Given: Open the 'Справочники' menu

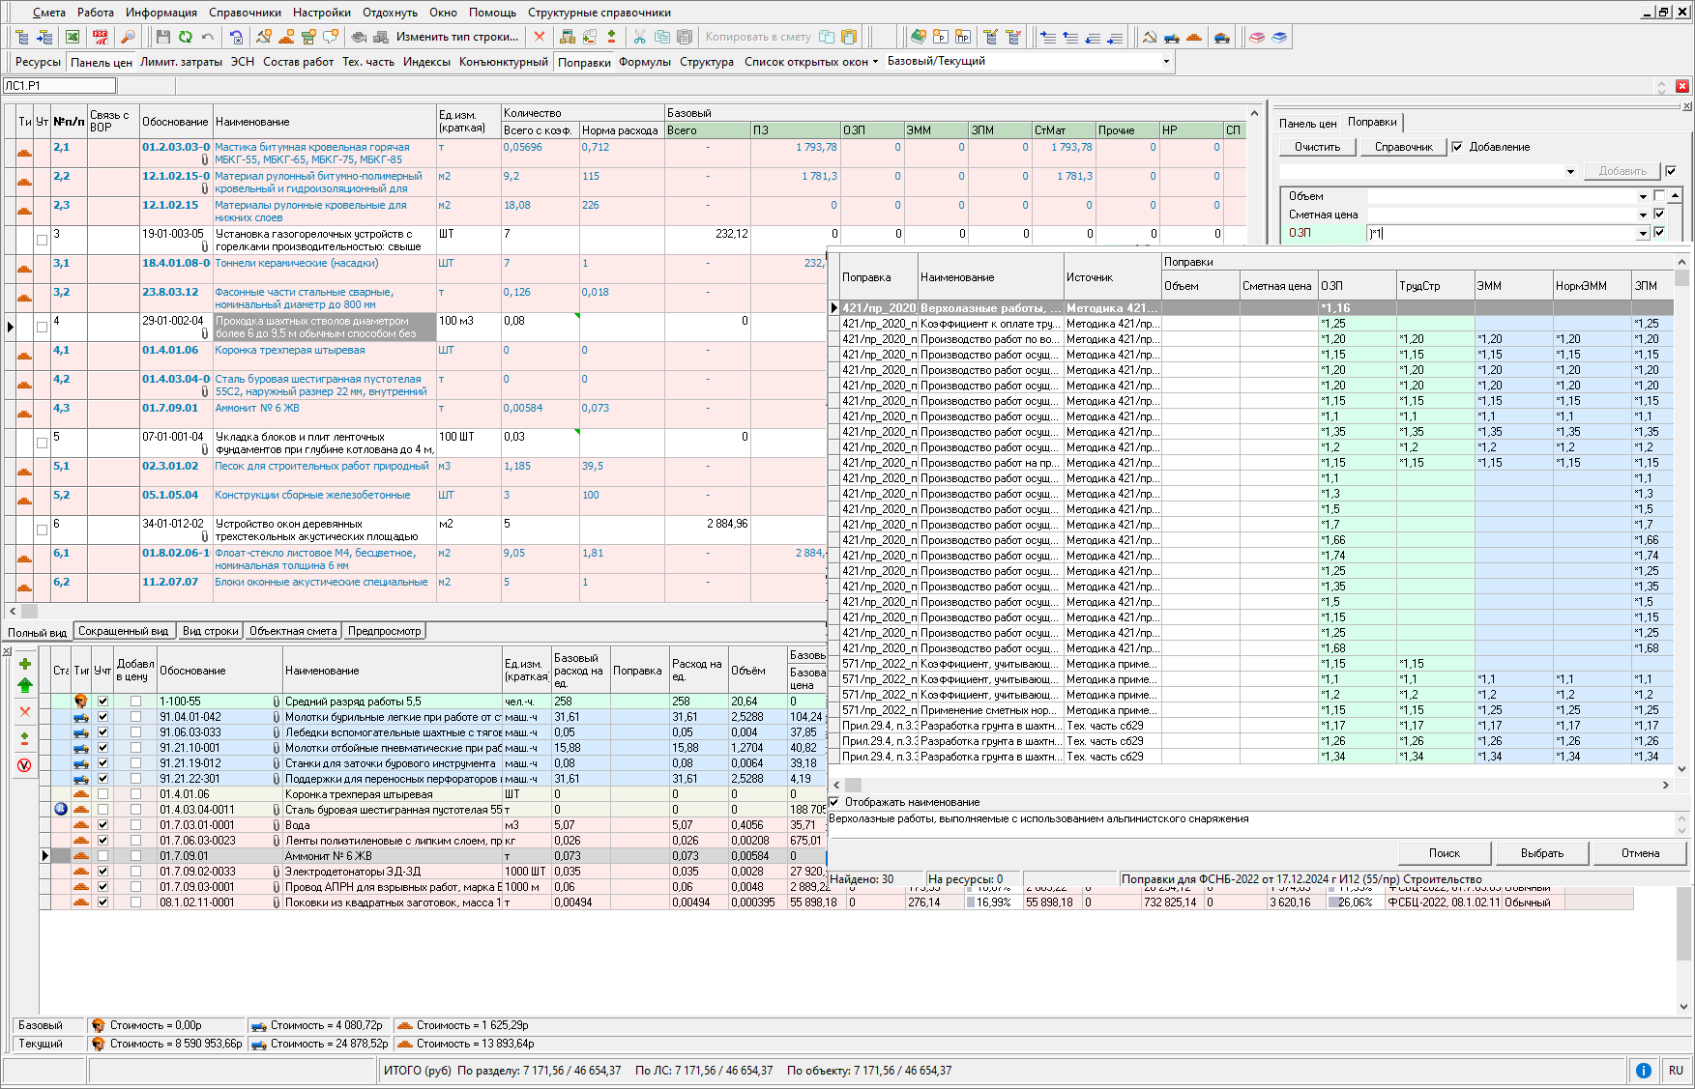Looking at the screenshot, I should coord(245,13).
